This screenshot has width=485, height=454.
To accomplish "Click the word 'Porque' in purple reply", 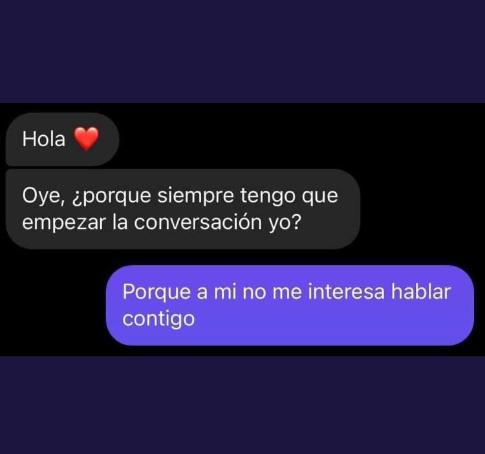I will click(x=156, y=292).
